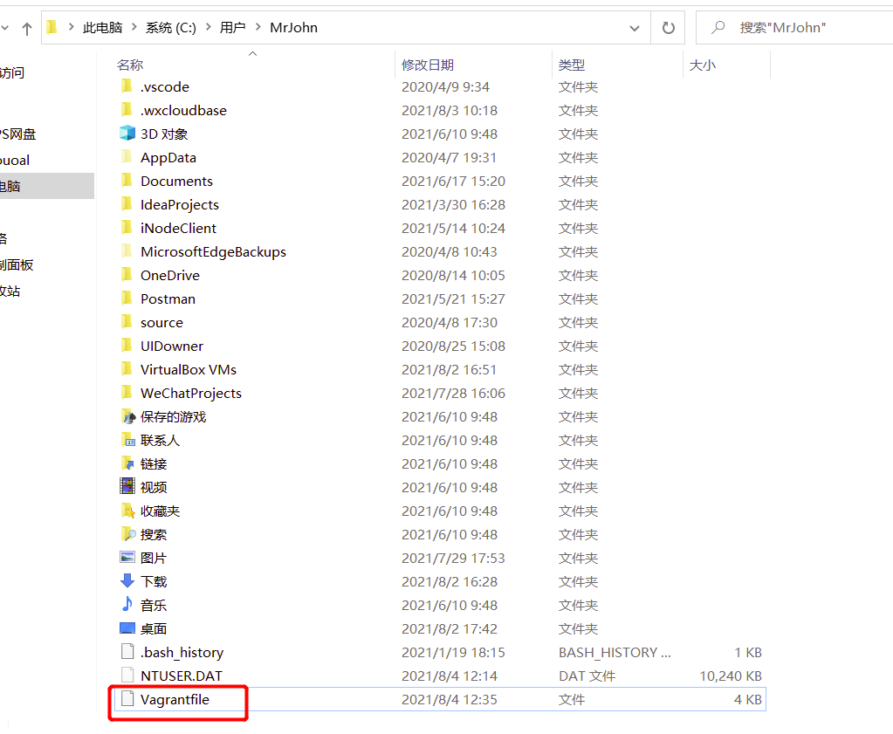Click the refresh button in address bar

click(668, 28)
